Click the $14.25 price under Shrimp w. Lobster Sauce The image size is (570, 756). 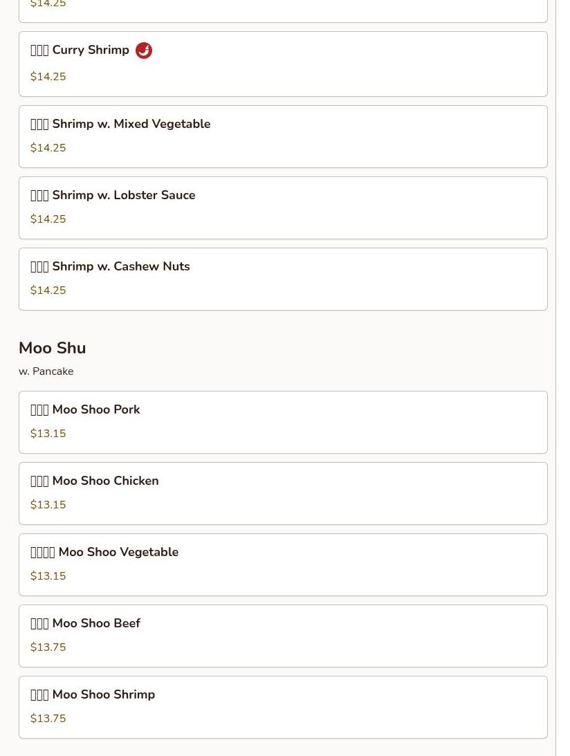[48, 219]
